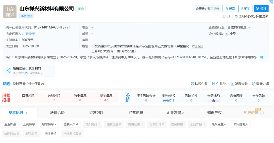The height and width of the screenshot is (143, 274).
Task: Click the 动态 news heading
Action: pyautogui.click(x=7, y=84)
